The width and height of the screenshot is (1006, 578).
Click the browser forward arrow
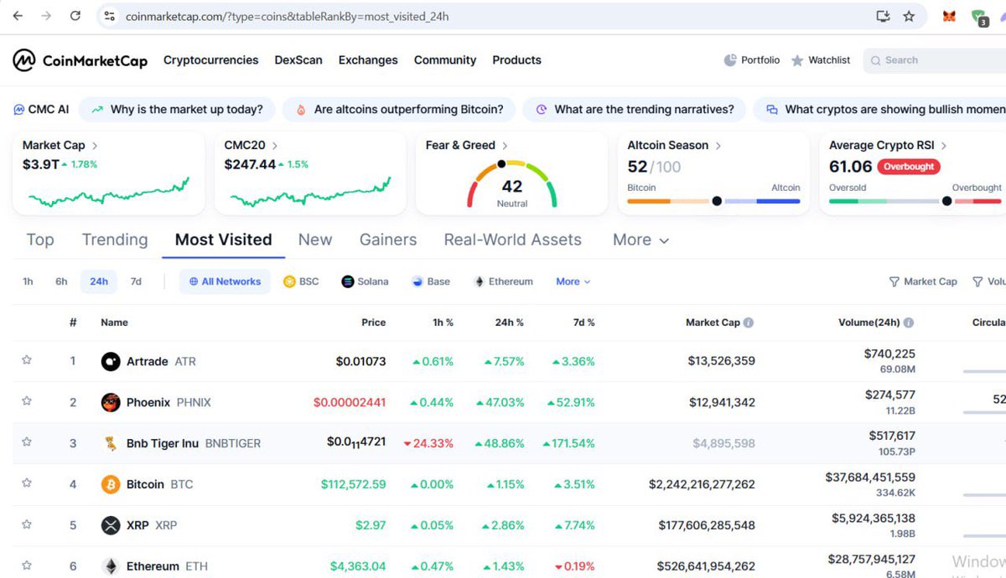46,16
